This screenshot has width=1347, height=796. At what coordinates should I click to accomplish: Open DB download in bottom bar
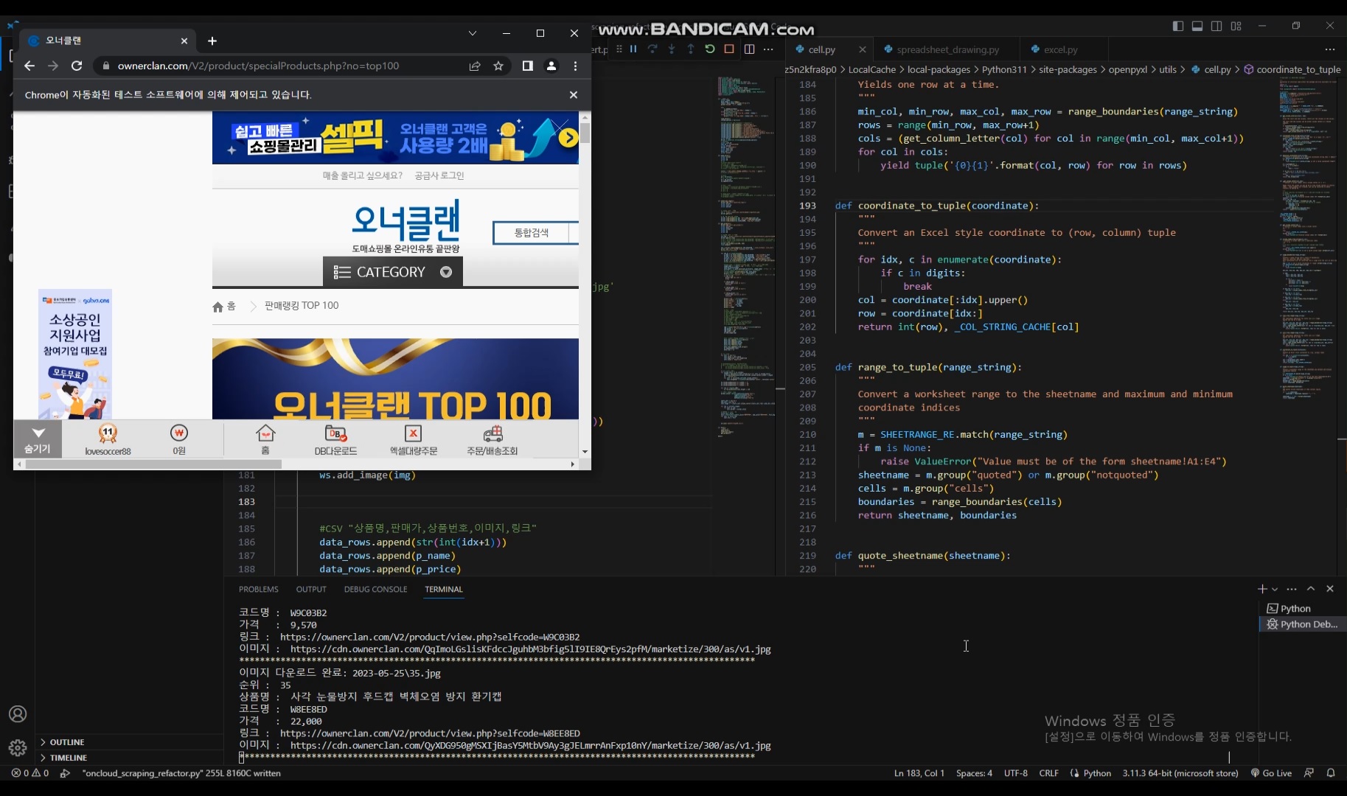point(335,439)
